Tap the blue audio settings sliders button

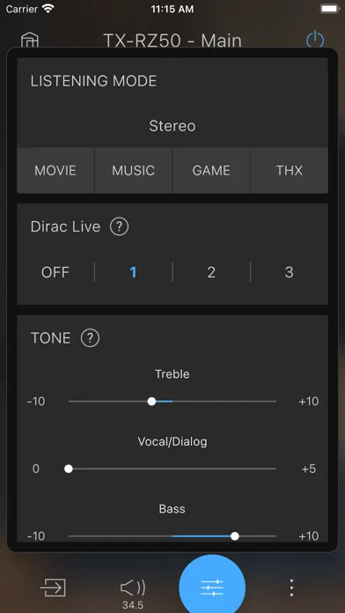pos(212,587)
